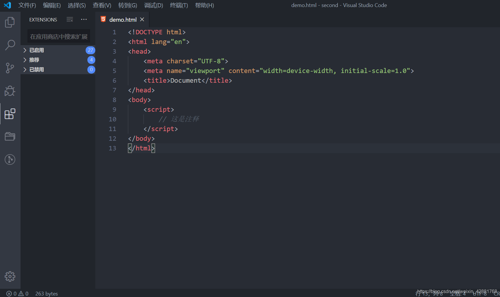The width and height of the screenshot is (500, 297).
Task: Click the viewport meta content value
Action: pyautogui.click(x=335, y=71)
